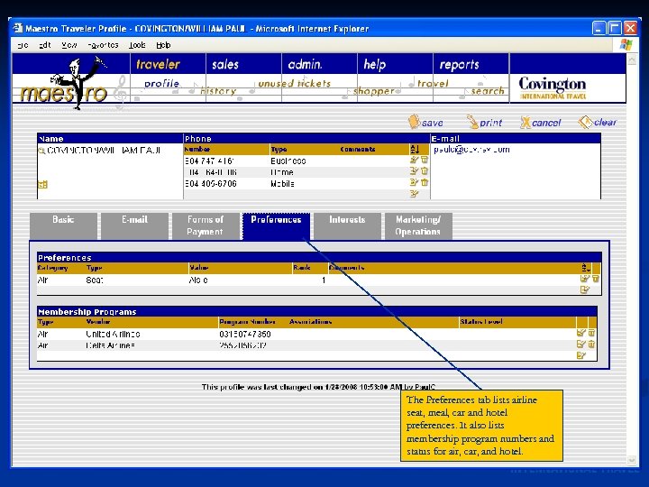Image resolution: width=649 pixels, height=487 pixels.
Task: Add a new phone number row
Action: (x=414, y=194)
